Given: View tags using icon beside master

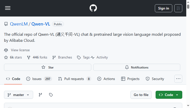Looking at the screenshot, I should pyautogui.click(x=51, y=95).
